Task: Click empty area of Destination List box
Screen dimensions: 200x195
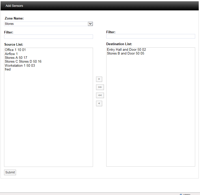Action: 150,114
